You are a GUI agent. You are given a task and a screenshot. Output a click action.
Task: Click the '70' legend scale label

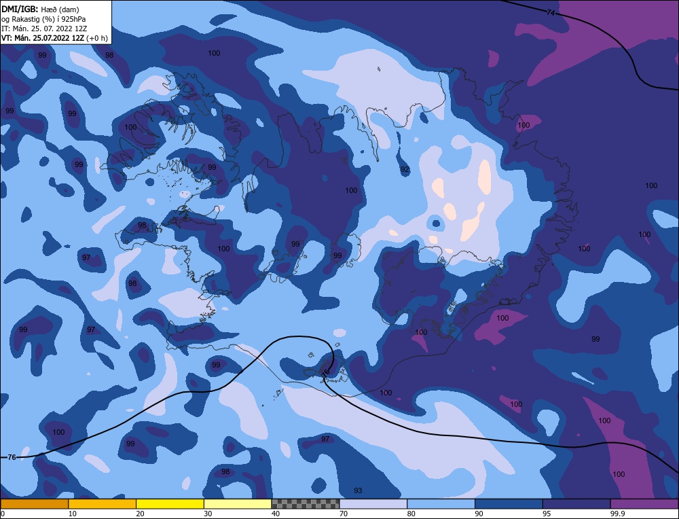[x=344, y=514]
